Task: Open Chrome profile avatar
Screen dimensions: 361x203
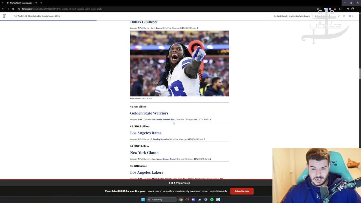Action: 353,9
